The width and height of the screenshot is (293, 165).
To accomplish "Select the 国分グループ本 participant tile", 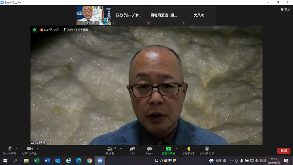I will pyautogui.click(x=129, y=15).
